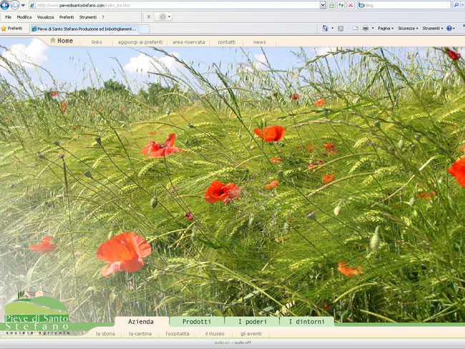Refresh the page with green arrows icon
Screen dimensions: 465x349
[341, 5]
